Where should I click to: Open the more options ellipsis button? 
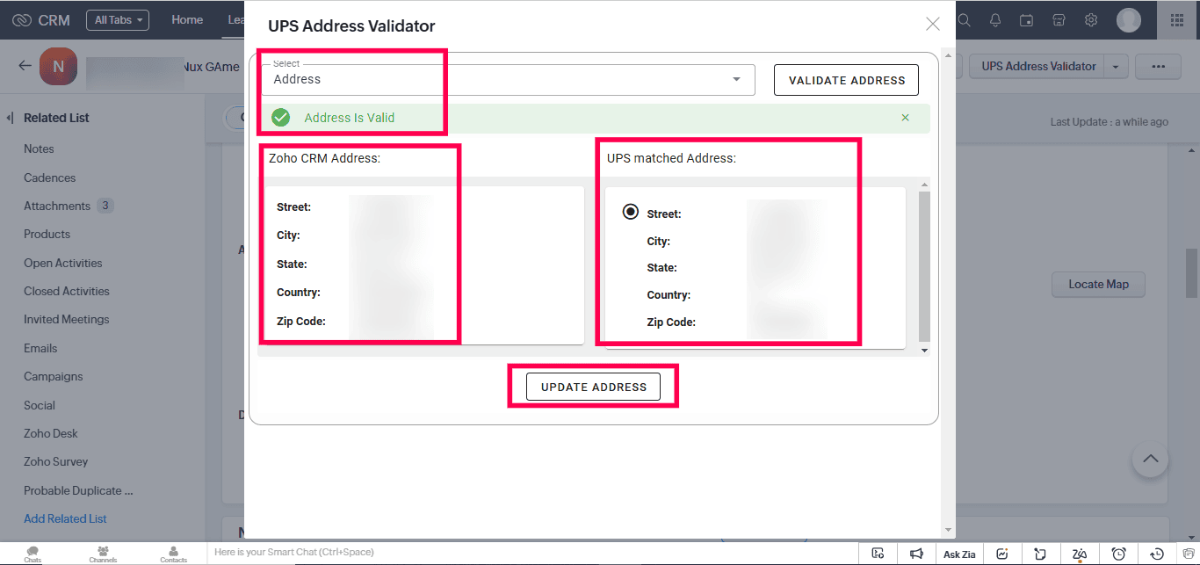[1158, 66]
